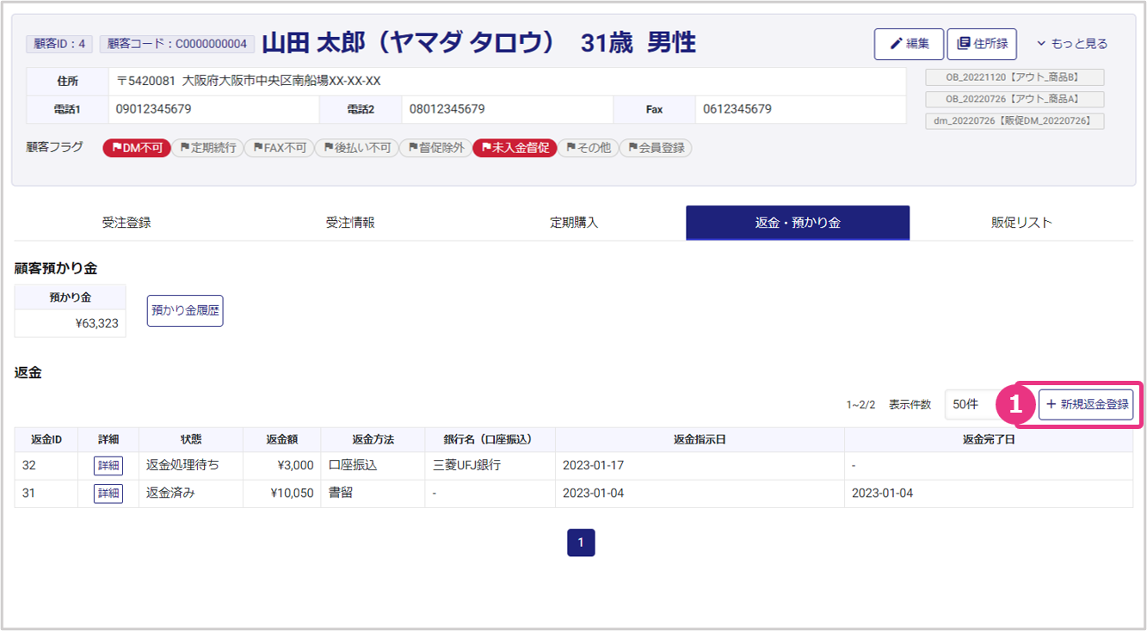Open the address book (住所録) button
This screenshot has width=1147, height=631.
tap(983, 44)
